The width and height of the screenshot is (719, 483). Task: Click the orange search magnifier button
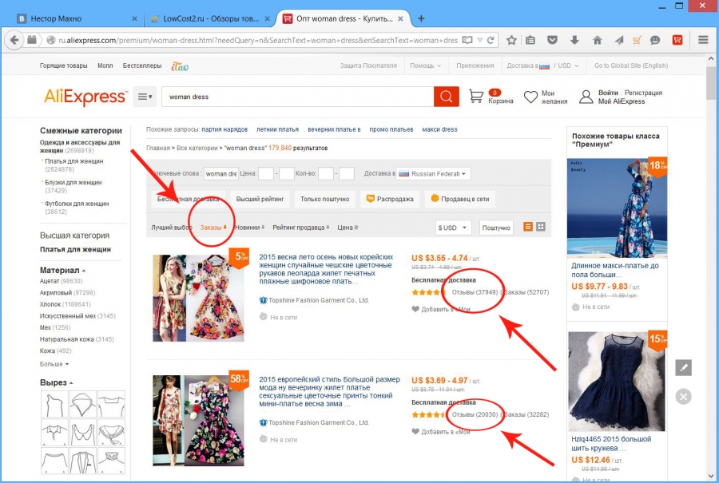pos(446,97)
